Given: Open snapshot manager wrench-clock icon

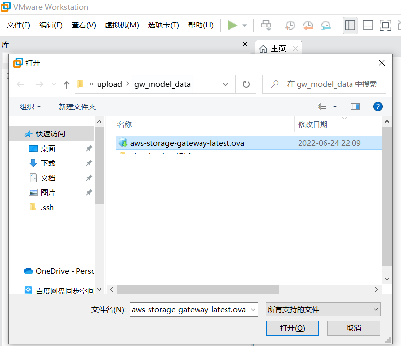Looking at the screenshot, I should (x=326, y=26).
